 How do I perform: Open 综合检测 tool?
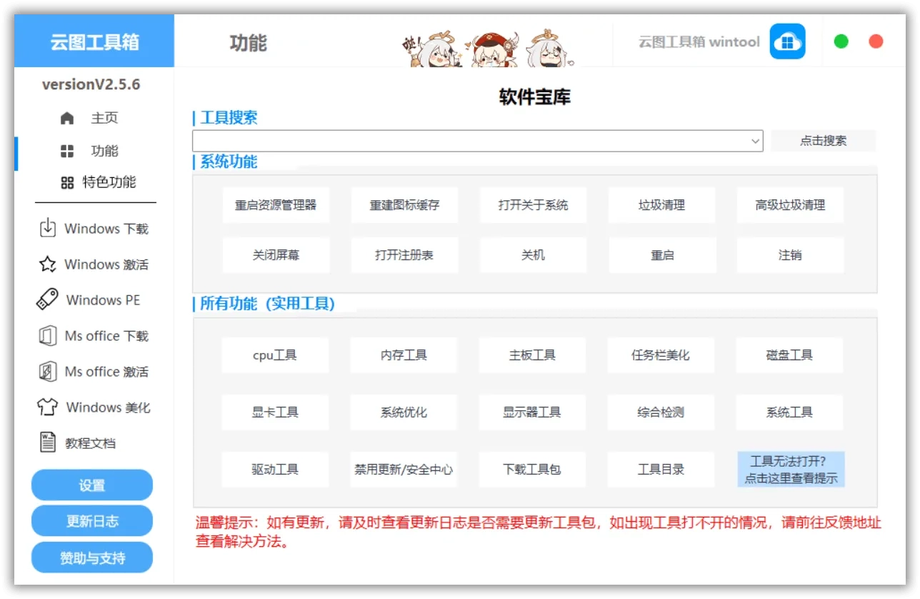pyautogui.click(x=661, y=412)
